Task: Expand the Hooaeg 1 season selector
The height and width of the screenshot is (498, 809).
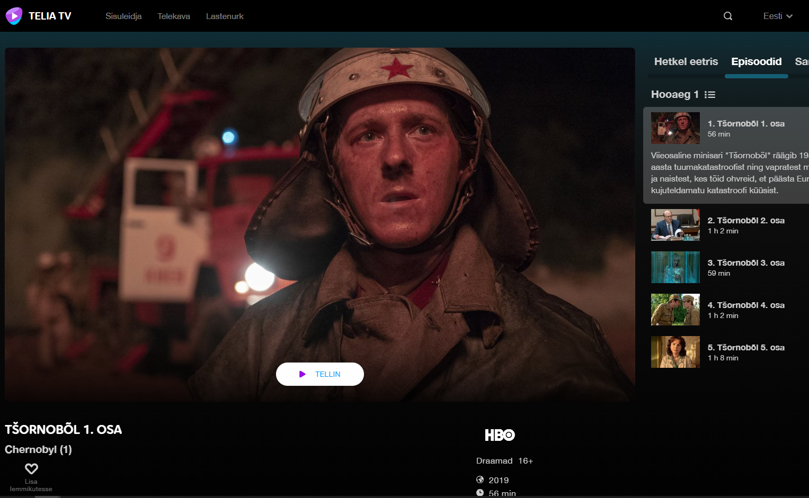Action: (x=674, y=95)
